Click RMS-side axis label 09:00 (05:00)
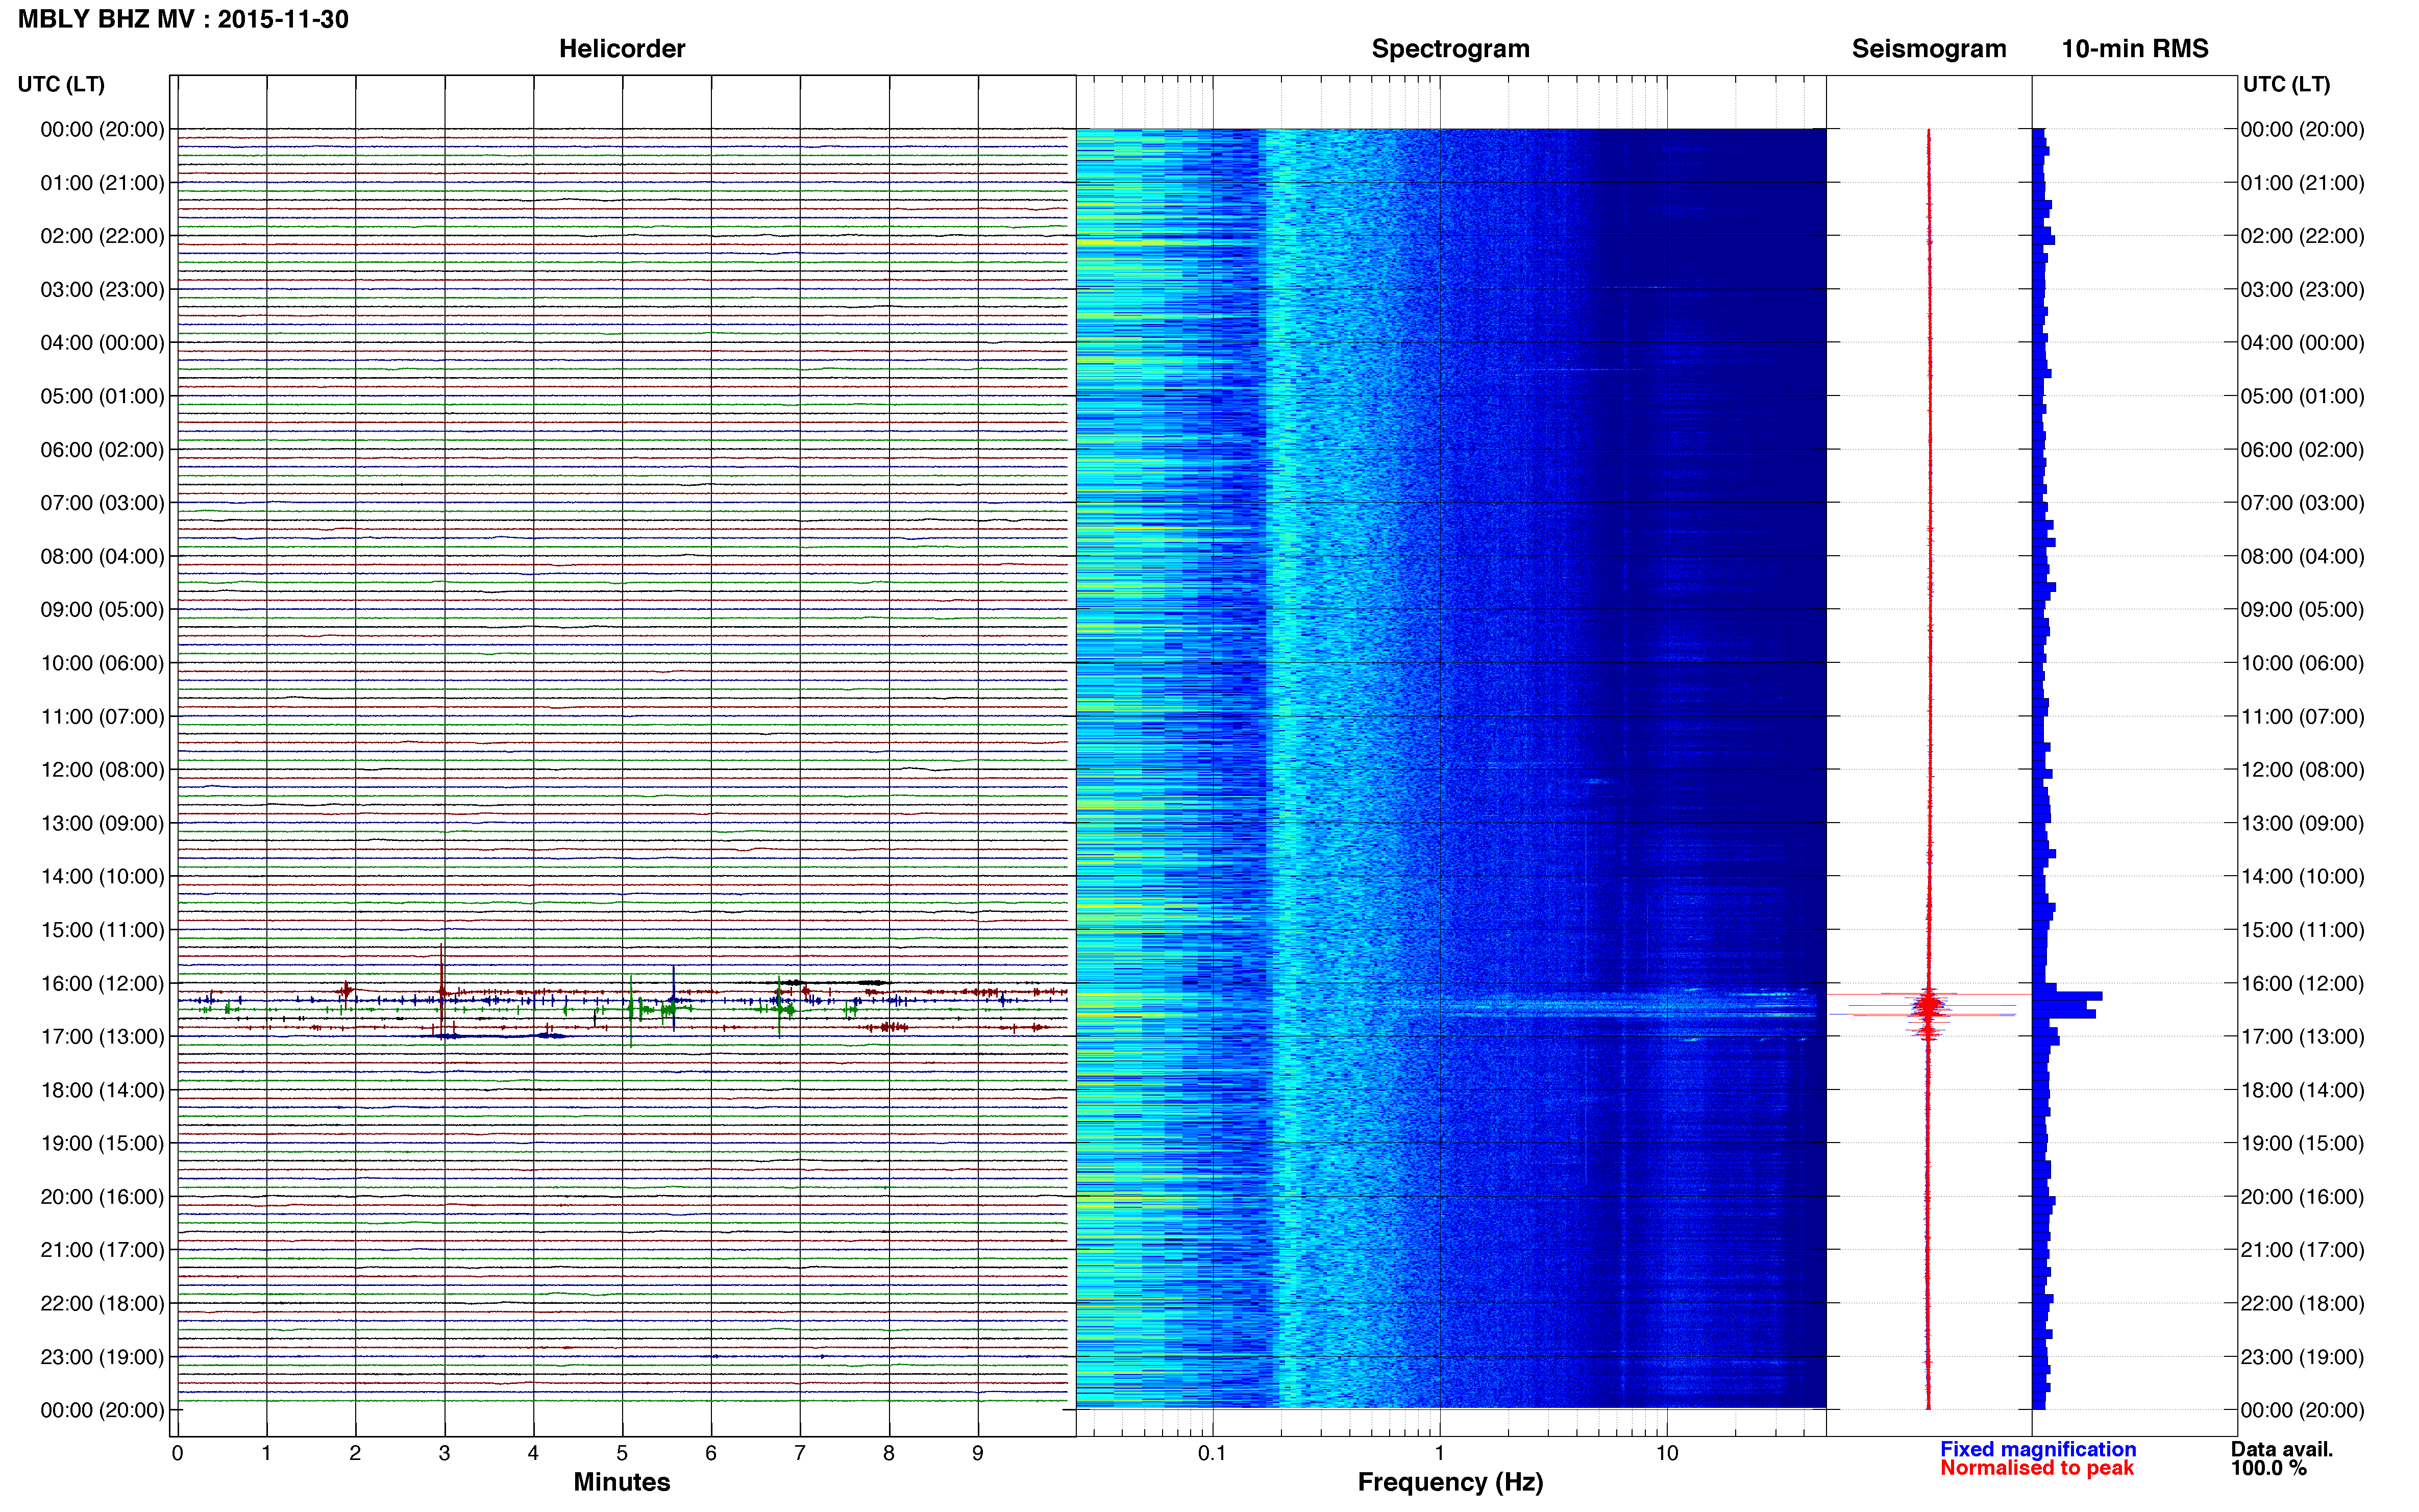Image resolution: width=2419 pixels, height=1512 pixels. (2302, 610)
